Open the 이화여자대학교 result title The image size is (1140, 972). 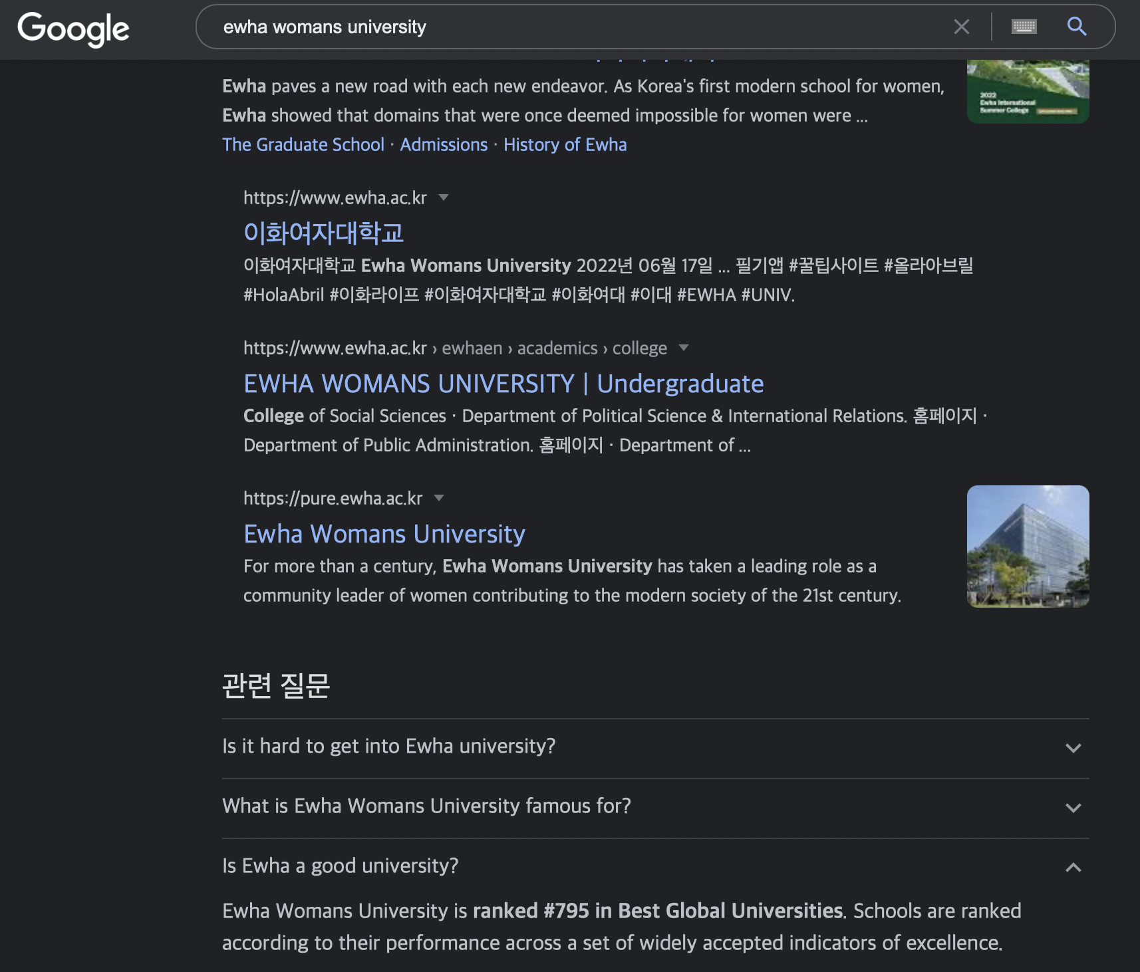point(323,233)
